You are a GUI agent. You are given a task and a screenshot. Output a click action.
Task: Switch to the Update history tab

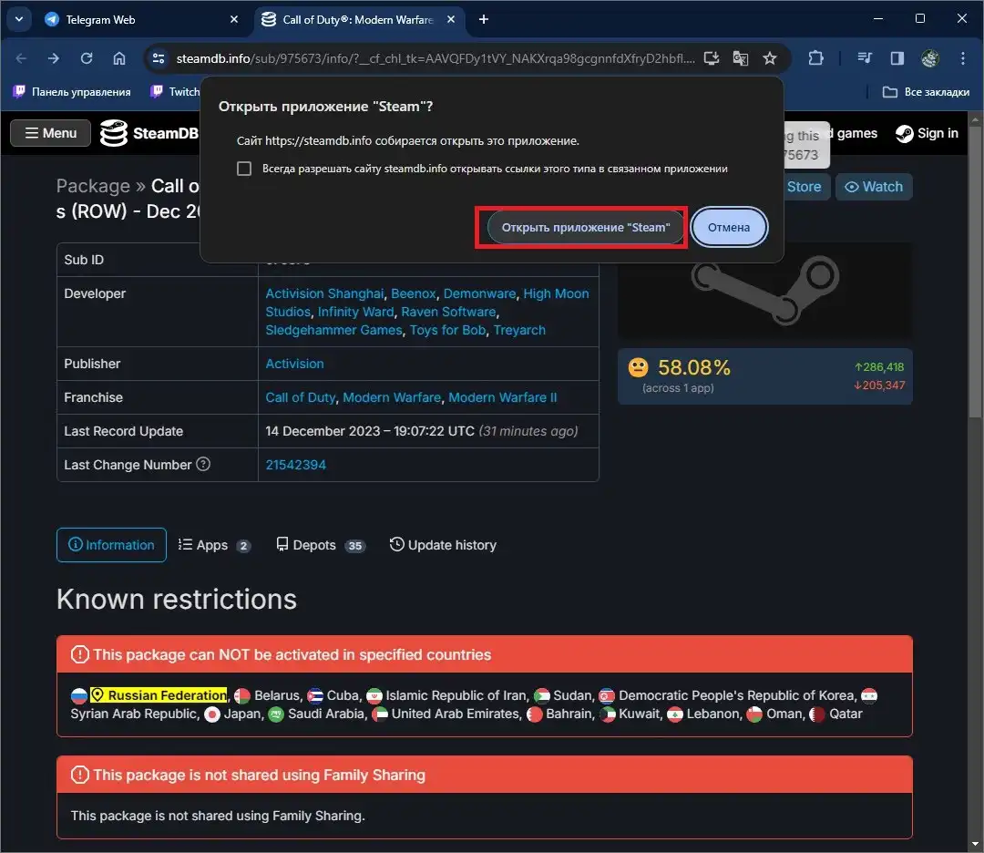(443, 545)
